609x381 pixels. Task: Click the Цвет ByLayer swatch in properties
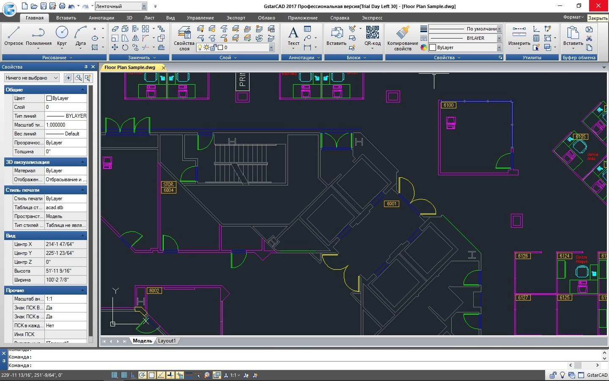point(49,98)
